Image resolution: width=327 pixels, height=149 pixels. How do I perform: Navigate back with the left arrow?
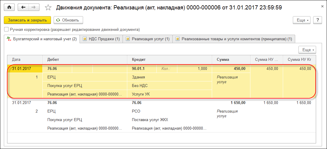pos(23,7)
